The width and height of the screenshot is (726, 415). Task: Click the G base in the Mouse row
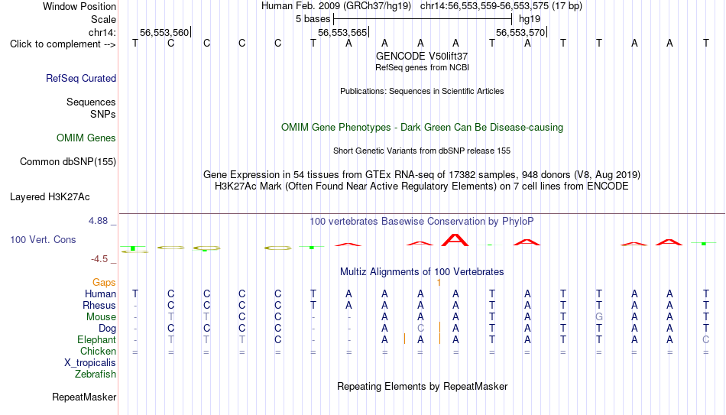pos(598,317)
